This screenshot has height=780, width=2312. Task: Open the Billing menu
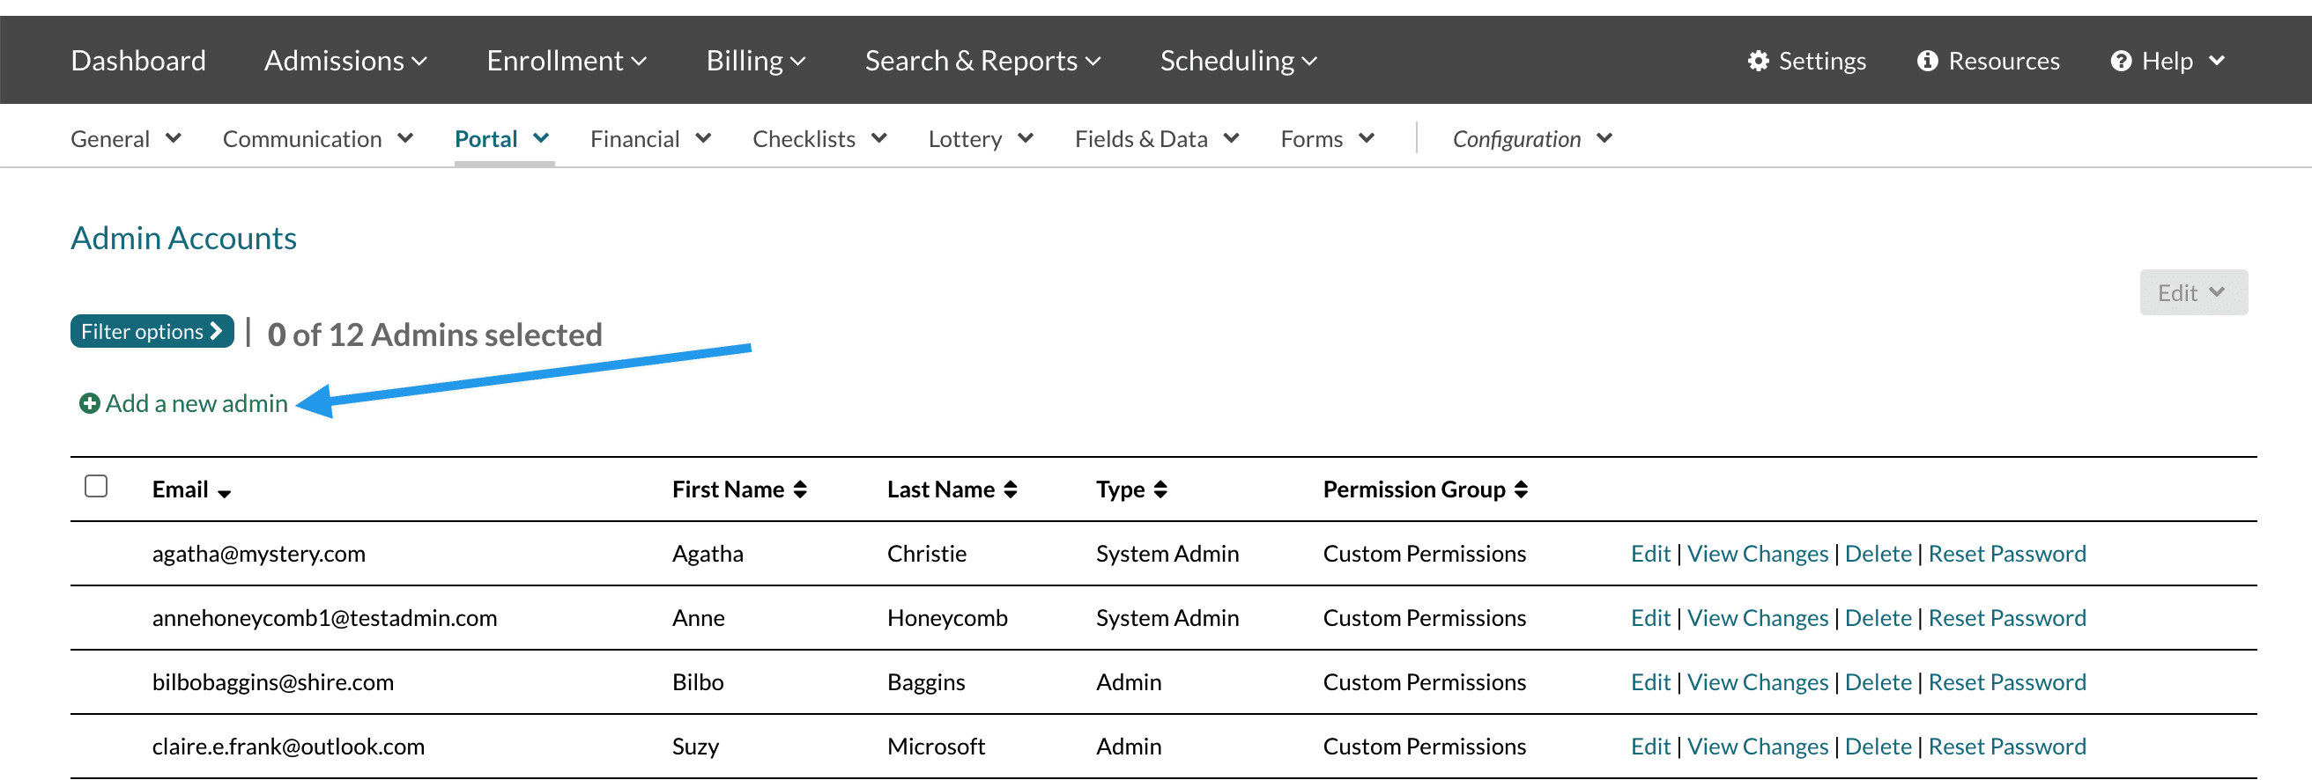click(755, 61)
